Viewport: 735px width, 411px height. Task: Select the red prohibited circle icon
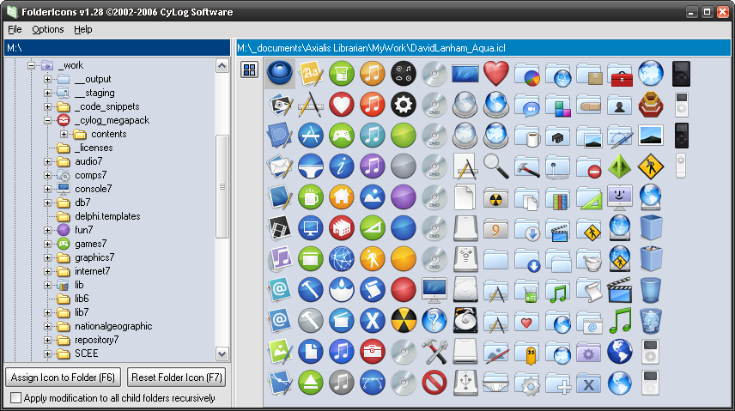click(434, 383)
